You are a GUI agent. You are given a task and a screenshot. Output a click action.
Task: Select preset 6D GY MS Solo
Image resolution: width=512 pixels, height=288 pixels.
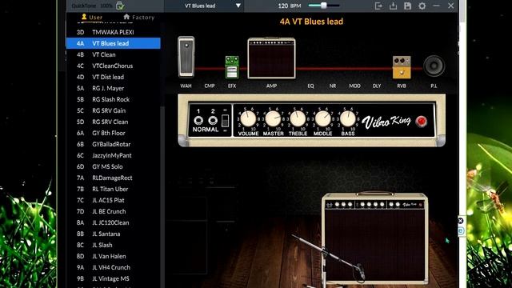(114, 166)
